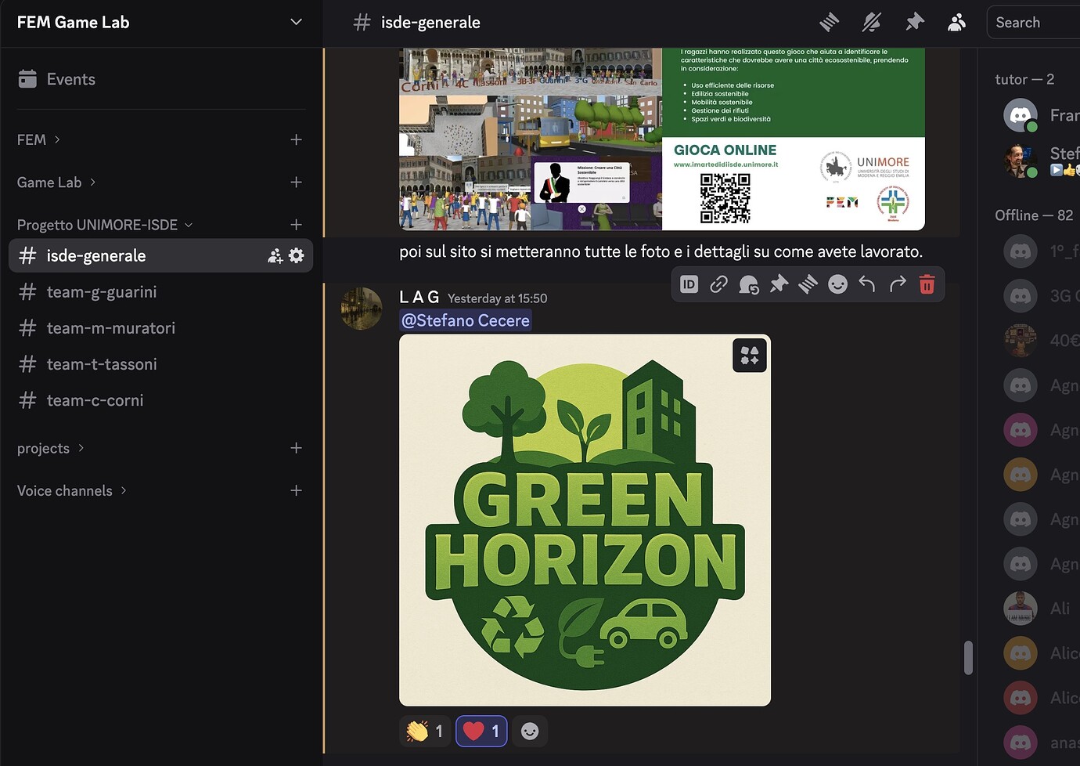The image size is (1080, 766).
Task: Toggle the member list panel
Action: 956,23
